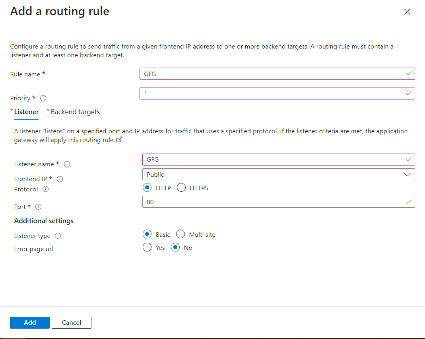
Task: Close the Add a routing rule panel
Action: coord(407,12)
